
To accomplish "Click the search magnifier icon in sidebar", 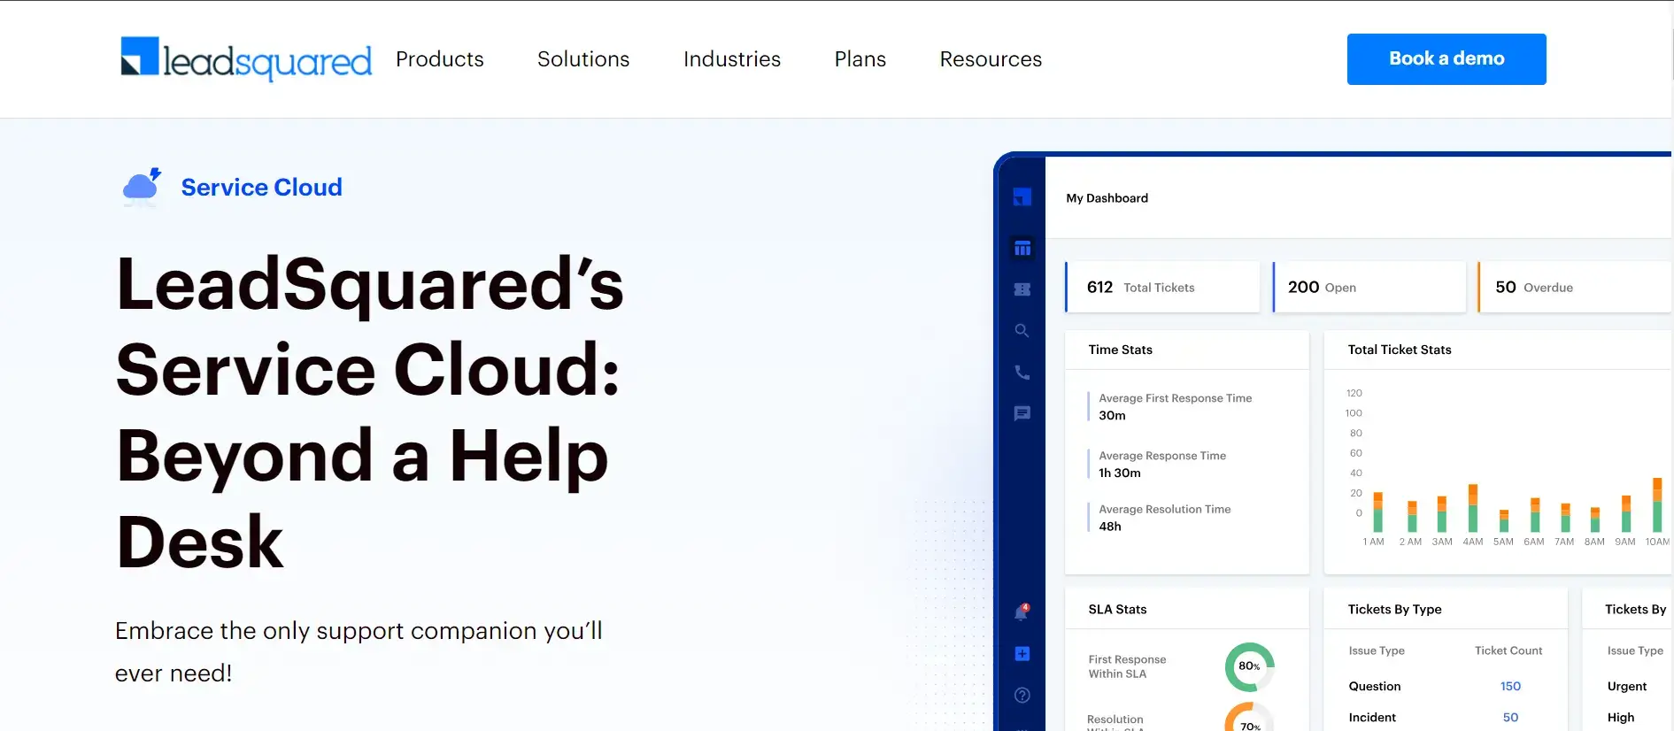I will pyautogui.click(x=1022, y=331).
